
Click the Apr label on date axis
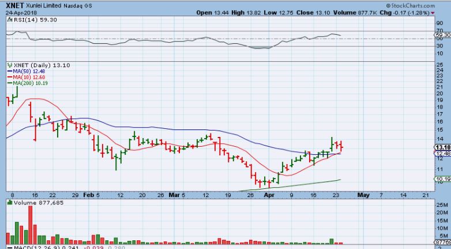coord(269,195)
